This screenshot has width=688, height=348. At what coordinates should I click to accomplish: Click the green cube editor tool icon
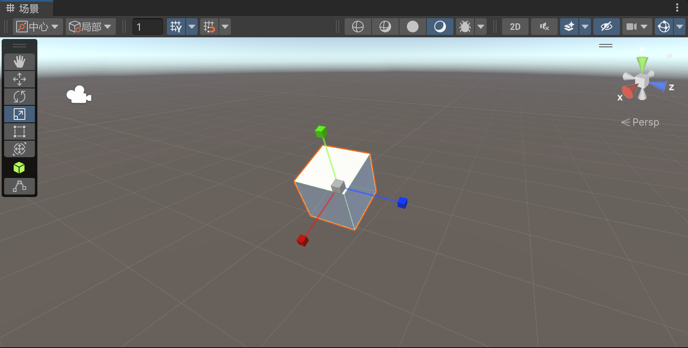click(19, 168)
